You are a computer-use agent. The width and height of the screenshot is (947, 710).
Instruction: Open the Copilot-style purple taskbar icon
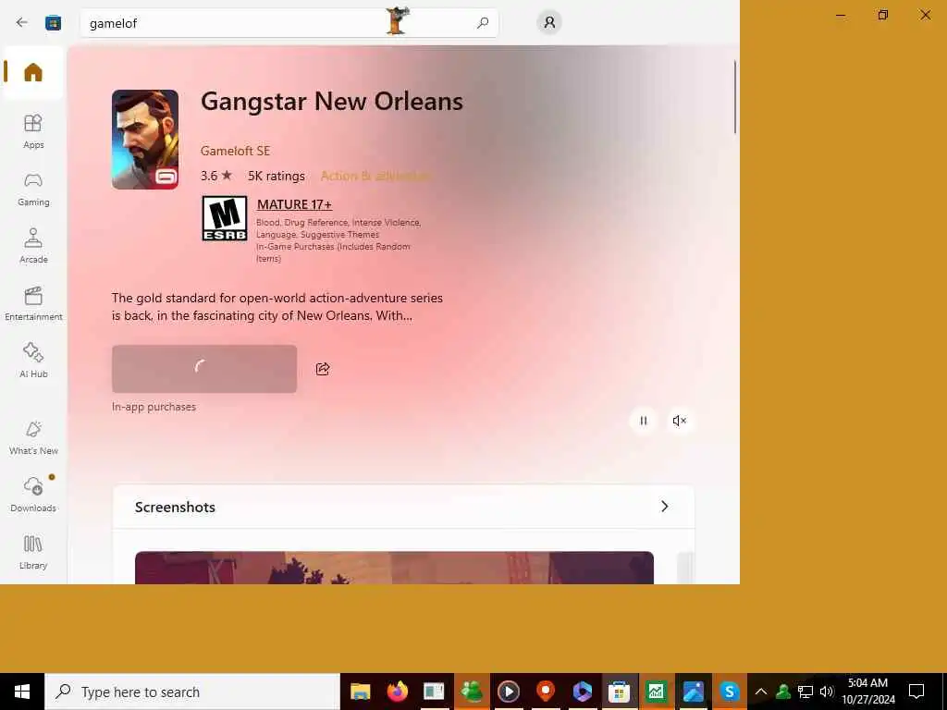coord(583,692)
